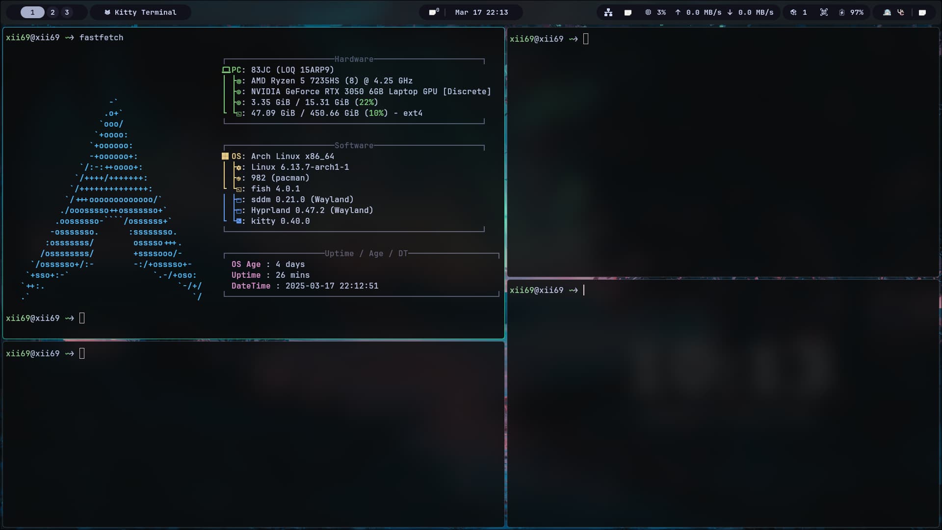The height and width of the screenshot is (530, 942).
Task: Click the download speed arrow indicator
Action: pyautogui.click(x=730, y=12)
